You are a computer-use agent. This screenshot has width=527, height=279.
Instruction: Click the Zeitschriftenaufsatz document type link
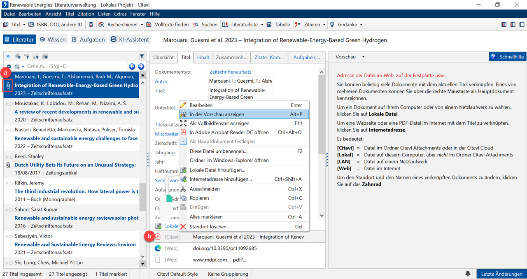230,72
